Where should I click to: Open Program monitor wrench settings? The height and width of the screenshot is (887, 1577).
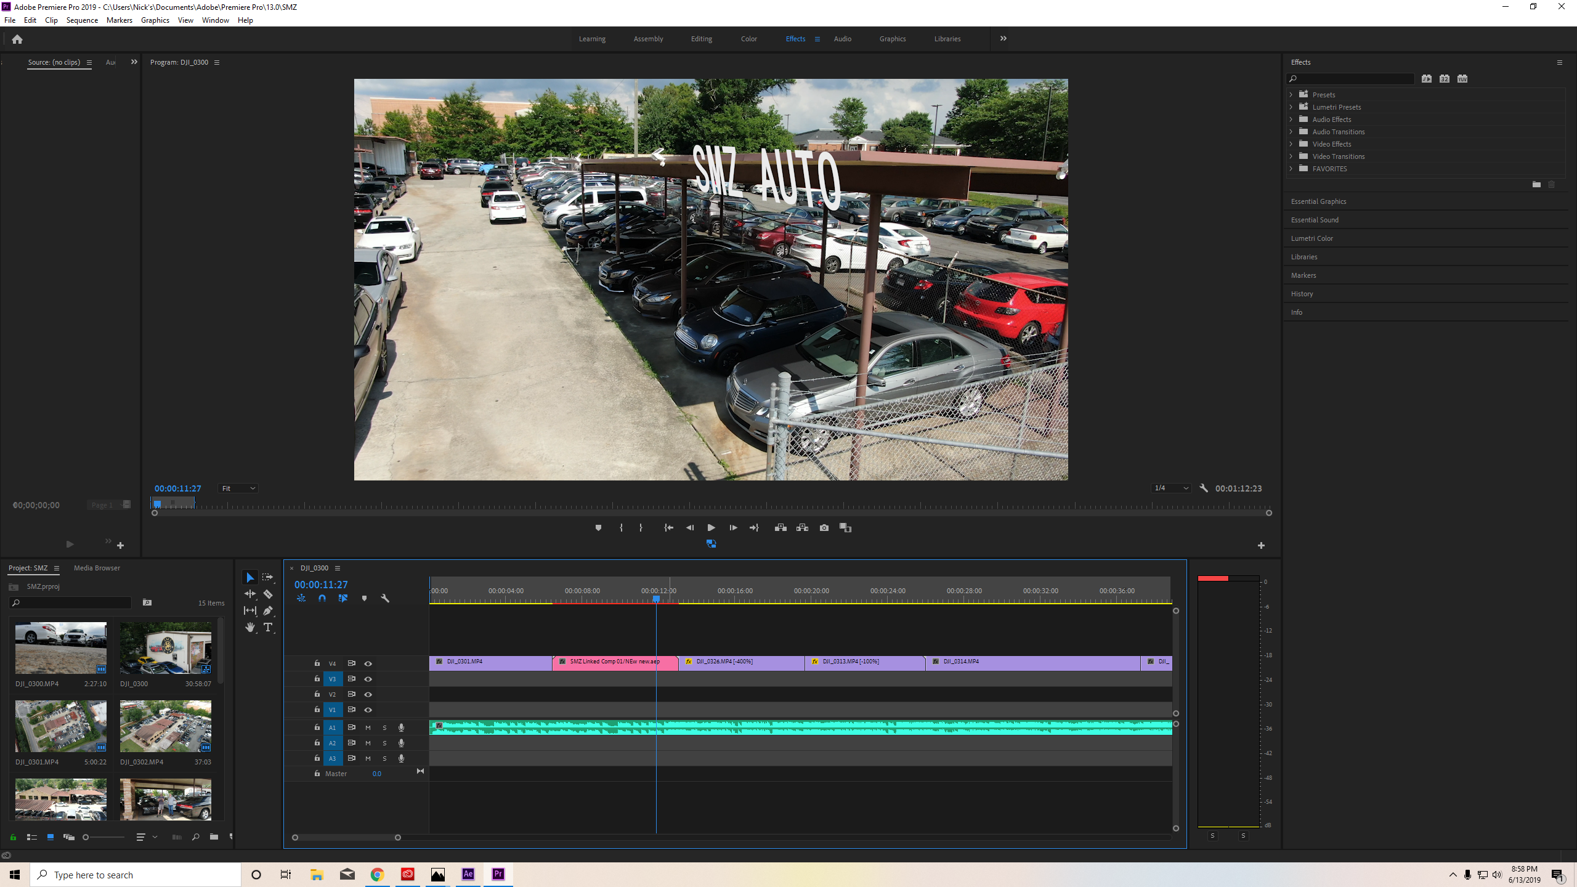click(x=1204, y=488)
